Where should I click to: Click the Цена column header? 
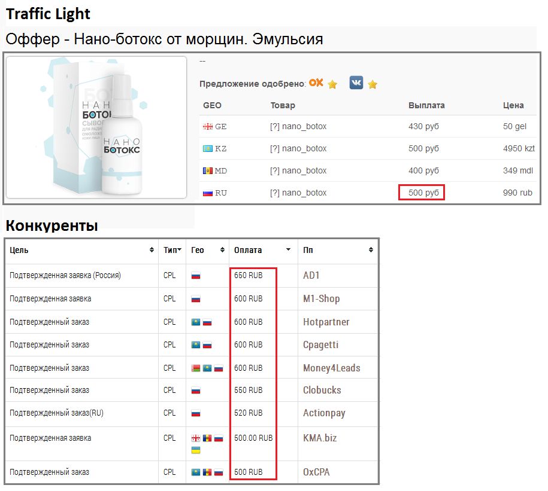point(513,105)
